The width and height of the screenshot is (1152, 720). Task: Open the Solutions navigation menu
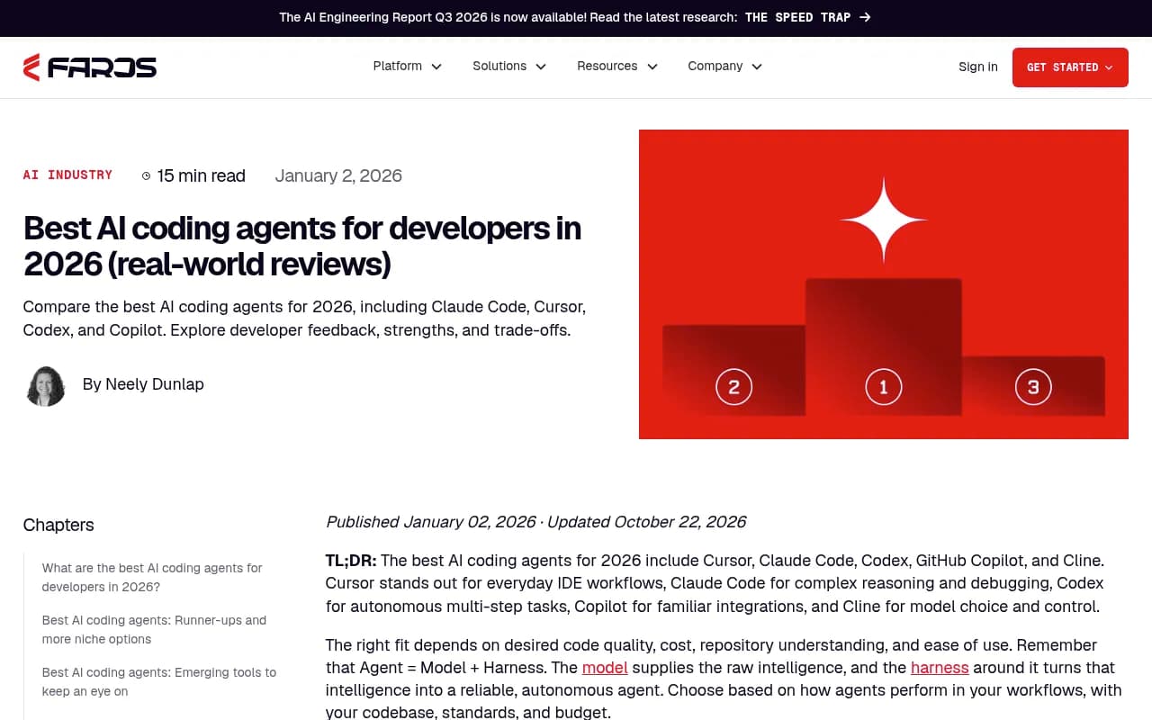tap(509, 67)
